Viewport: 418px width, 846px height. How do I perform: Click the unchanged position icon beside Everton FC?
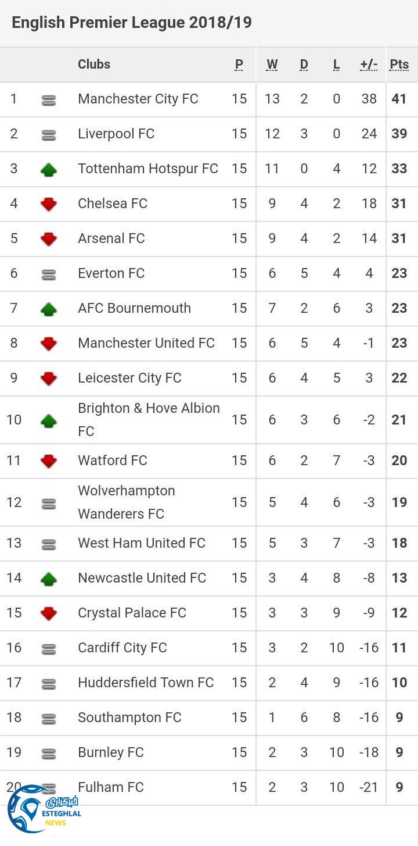pos(49,274)
